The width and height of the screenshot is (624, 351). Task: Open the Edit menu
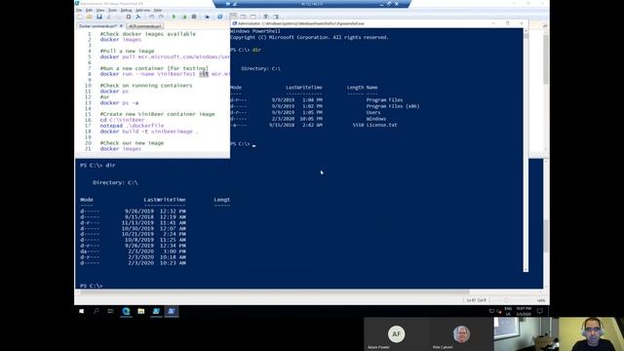(89, 10)
